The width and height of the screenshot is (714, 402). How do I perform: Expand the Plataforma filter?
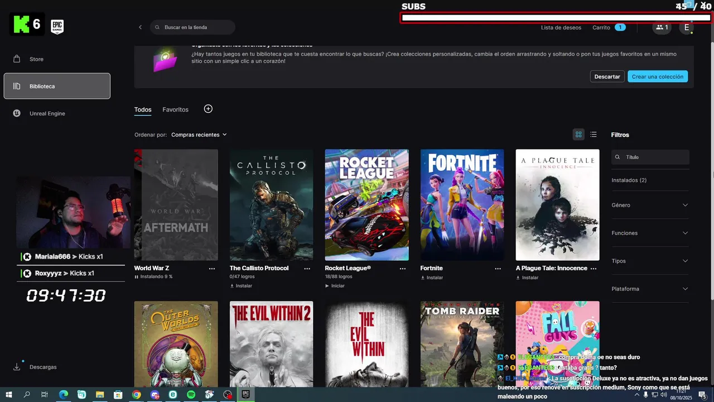[x=650, y=289]
